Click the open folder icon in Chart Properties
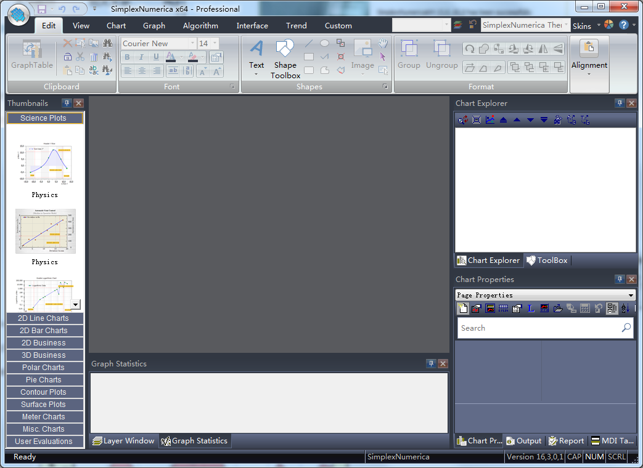This screenshot has width=643, height=468. (558, 309)
